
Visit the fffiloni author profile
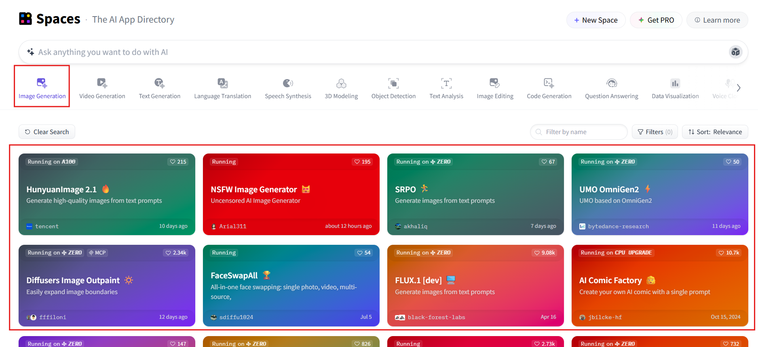click(x=46, y=317)
